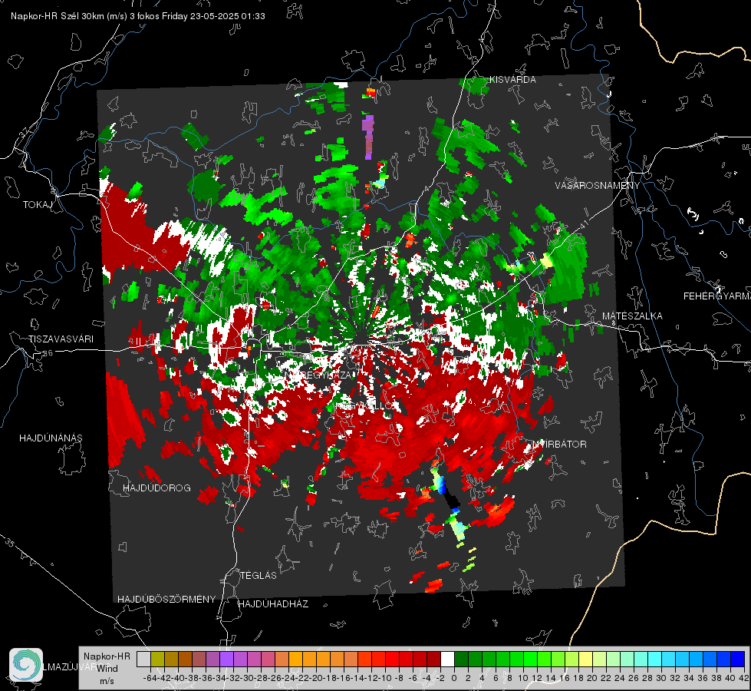Click road number 35 at lower left
Screen dimensions: 751x691
[9, 543]
